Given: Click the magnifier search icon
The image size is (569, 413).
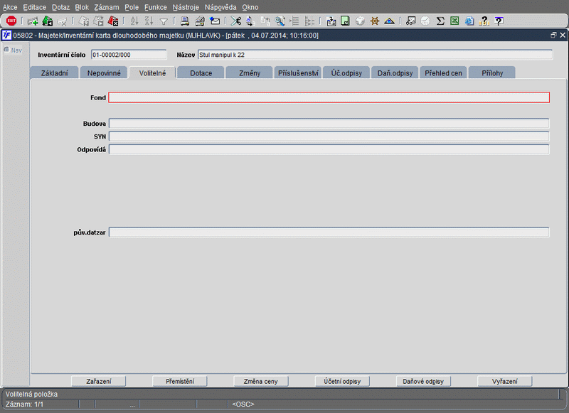Looking at the screenshot, I should point(280,21).
